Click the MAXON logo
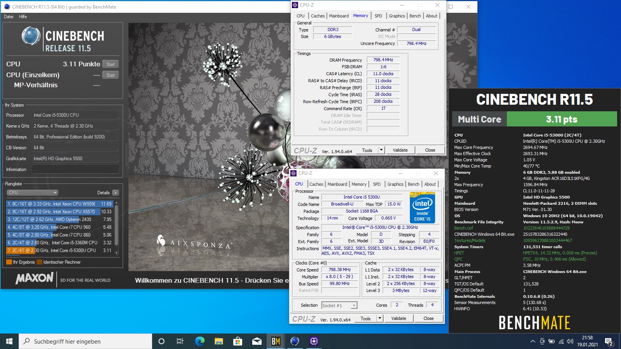The height and width of the screenshot is (349, 621). (35, 278)
